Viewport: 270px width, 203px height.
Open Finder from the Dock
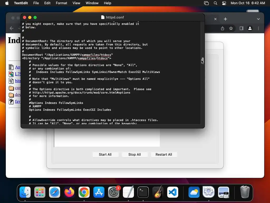tap(25, 192)
